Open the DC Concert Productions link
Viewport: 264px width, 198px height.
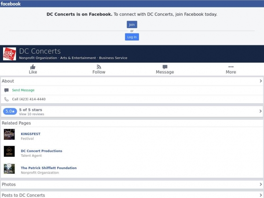coord(42,151)
